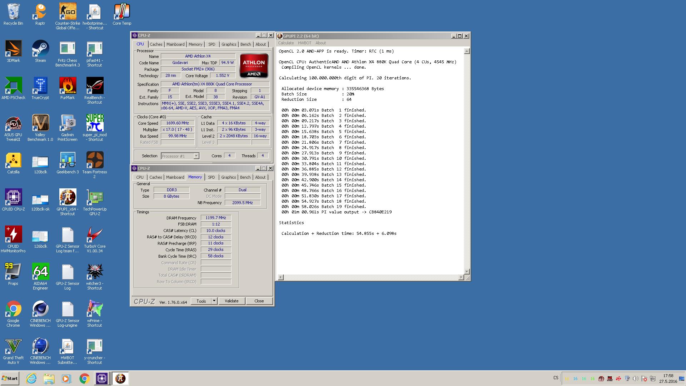Click the Validate button in CPU-Z

coord(232,301)
